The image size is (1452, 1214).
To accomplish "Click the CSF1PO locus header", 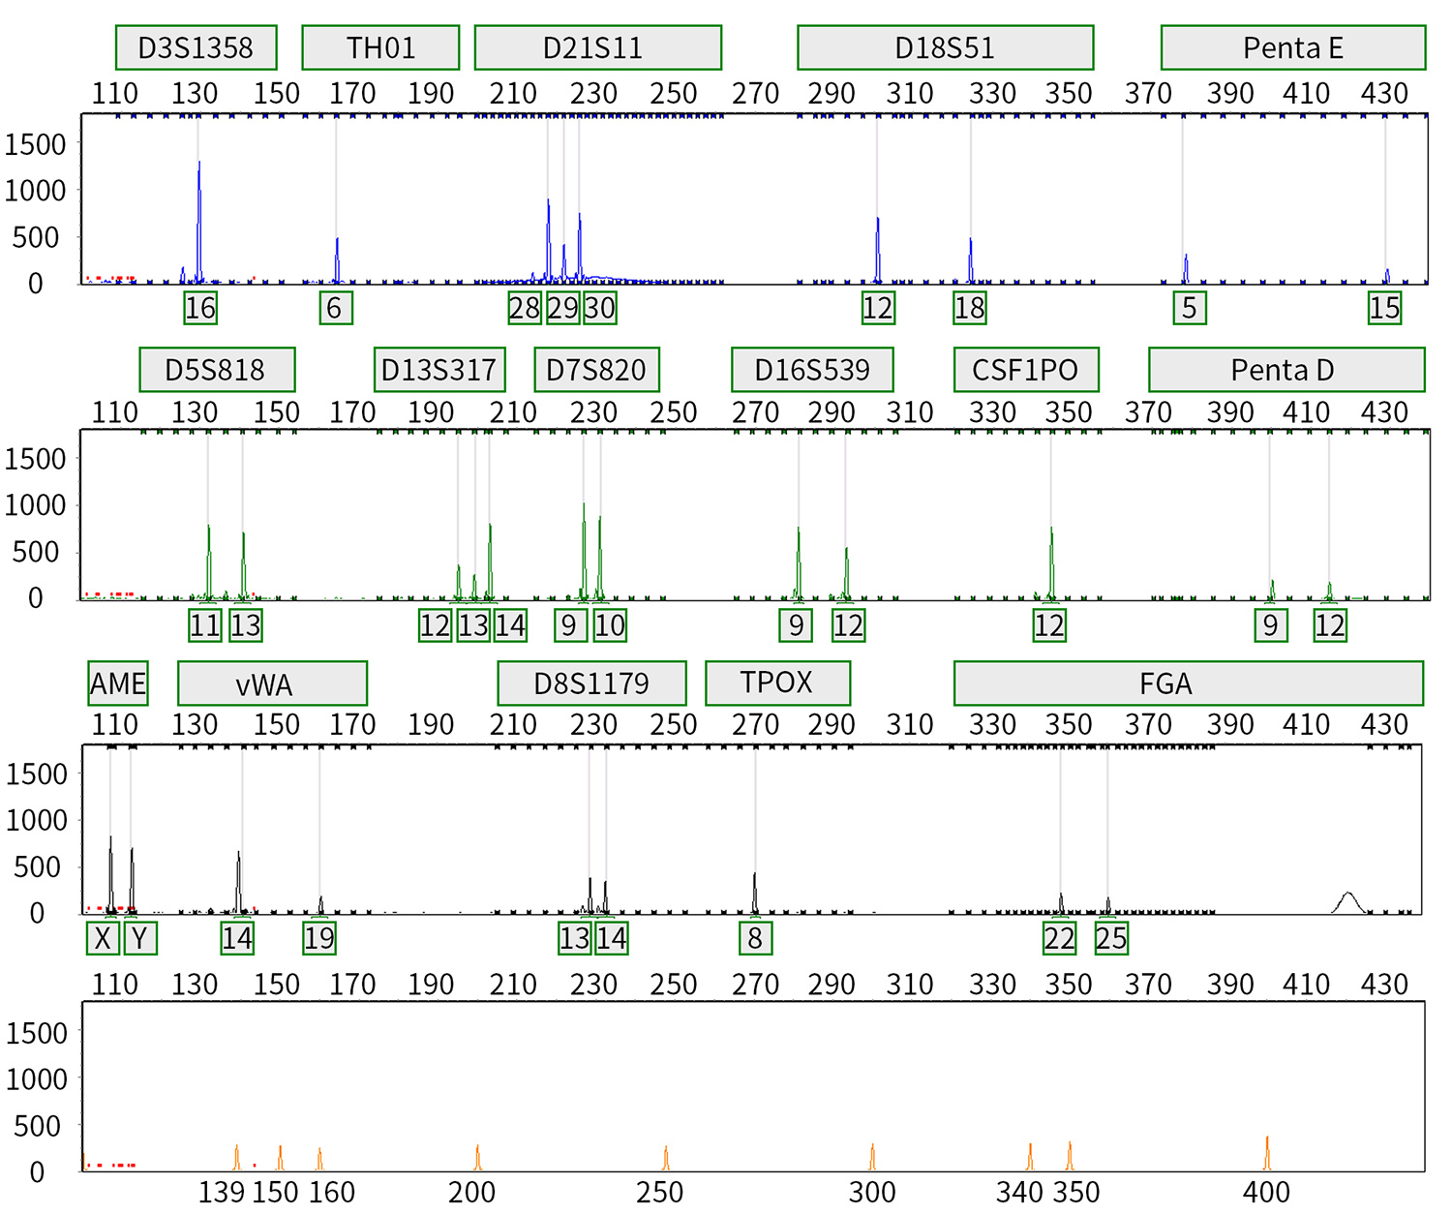I will (x=1026, y=370).
